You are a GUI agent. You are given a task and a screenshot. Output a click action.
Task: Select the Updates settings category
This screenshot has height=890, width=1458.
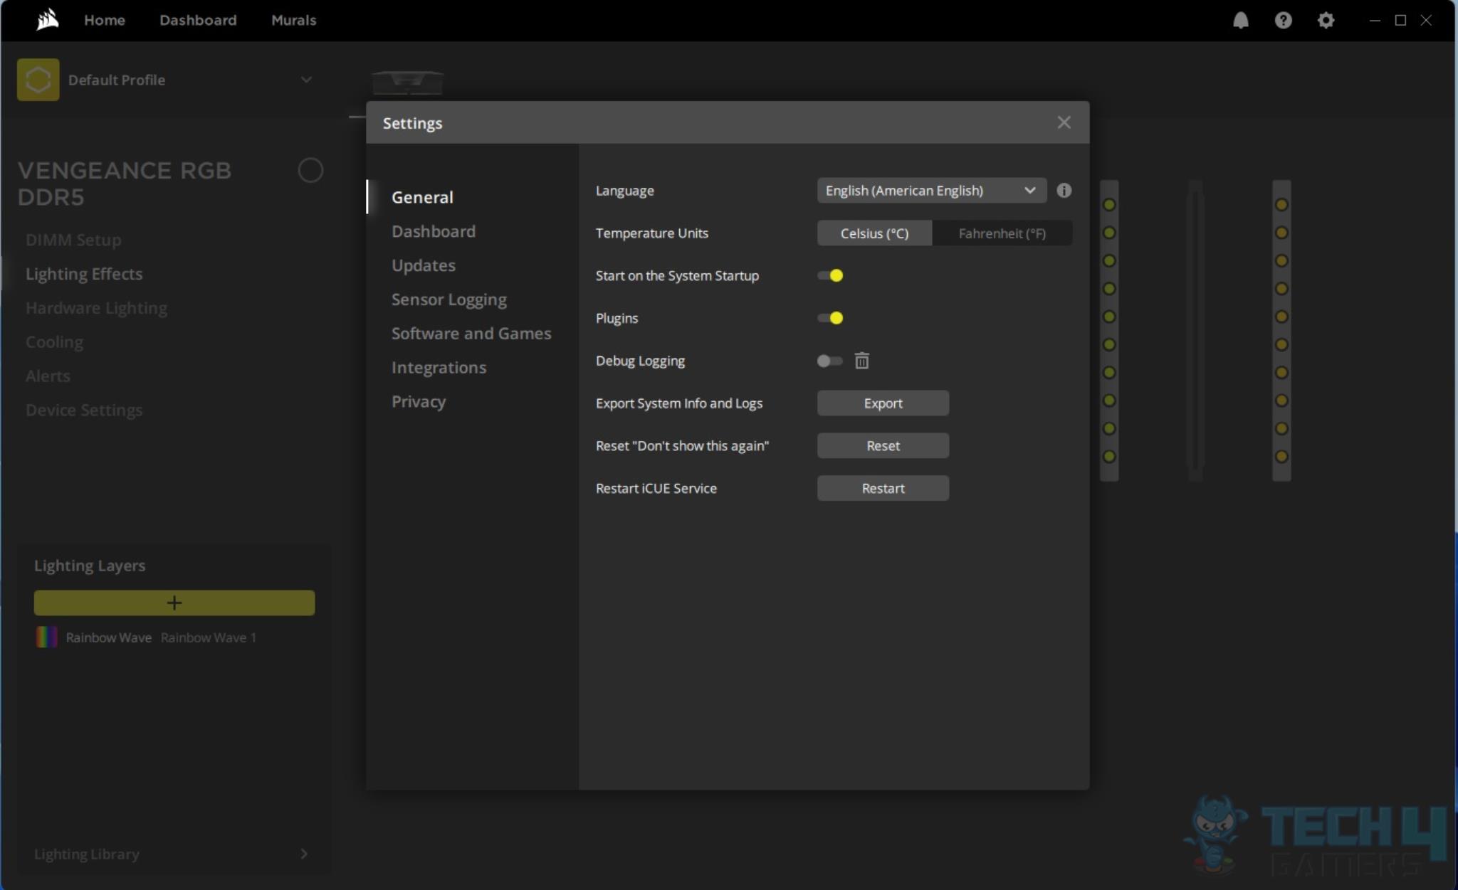tap(424, 265)
